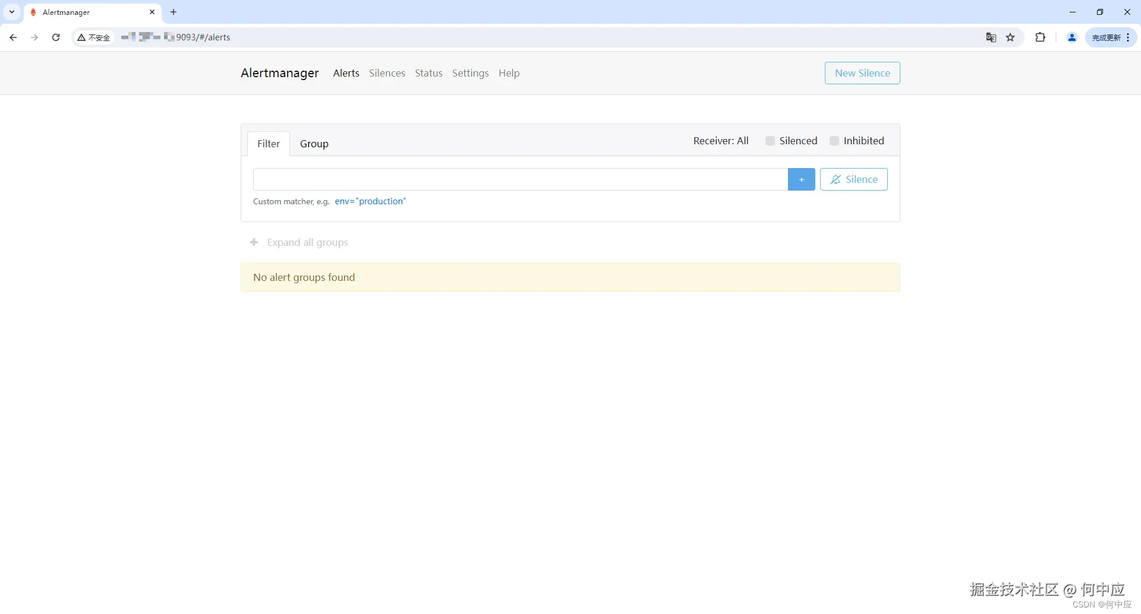Switch to the Group tab
Image resolution: width=1141 pixels, height=614 pixels.
[314, 144]
